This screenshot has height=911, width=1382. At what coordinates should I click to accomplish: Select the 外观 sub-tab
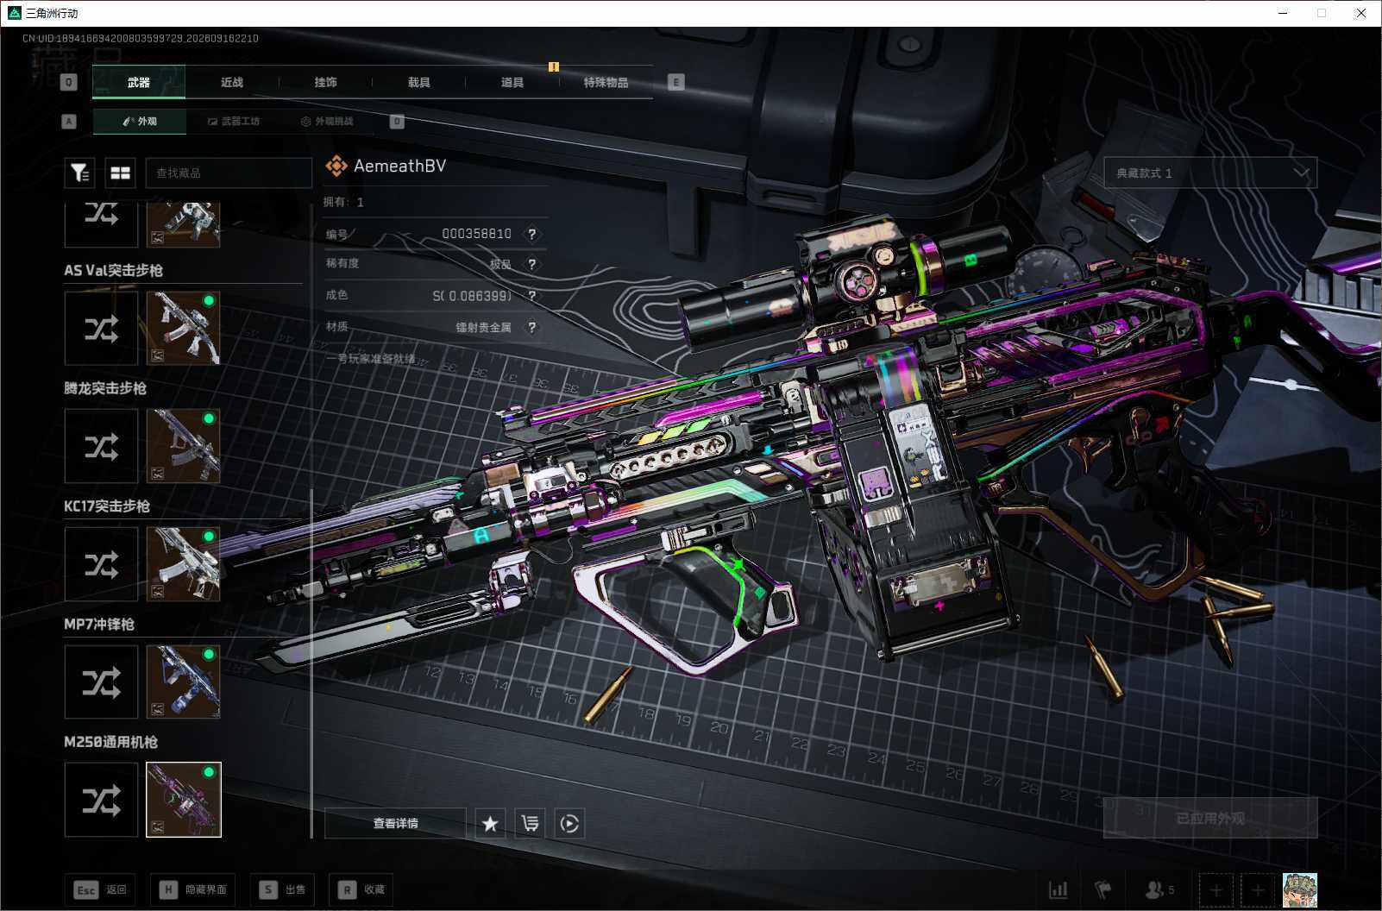[140, 122]
